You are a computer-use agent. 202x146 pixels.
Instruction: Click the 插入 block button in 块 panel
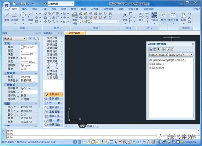[x=141, y=17]
